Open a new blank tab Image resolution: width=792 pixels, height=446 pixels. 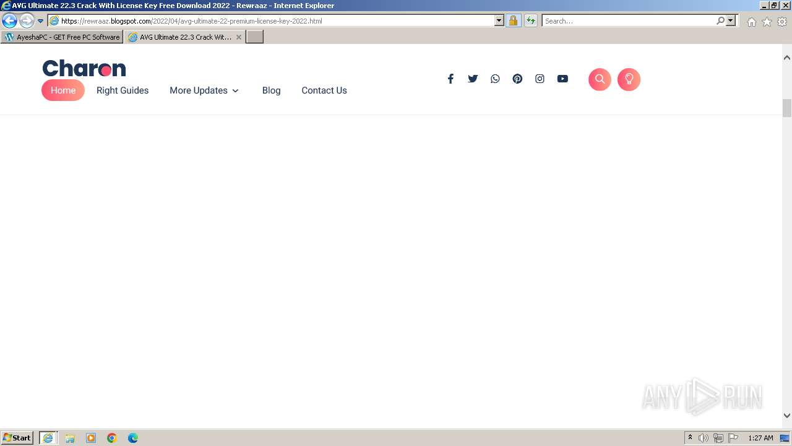click(x=255, y=37)
